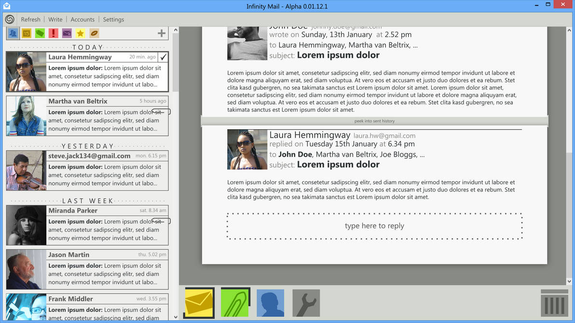The height and width of the screenshot is (323, 575).
Task: Click Martha van Beltrix's avatar photo
Action: point(27,116)
